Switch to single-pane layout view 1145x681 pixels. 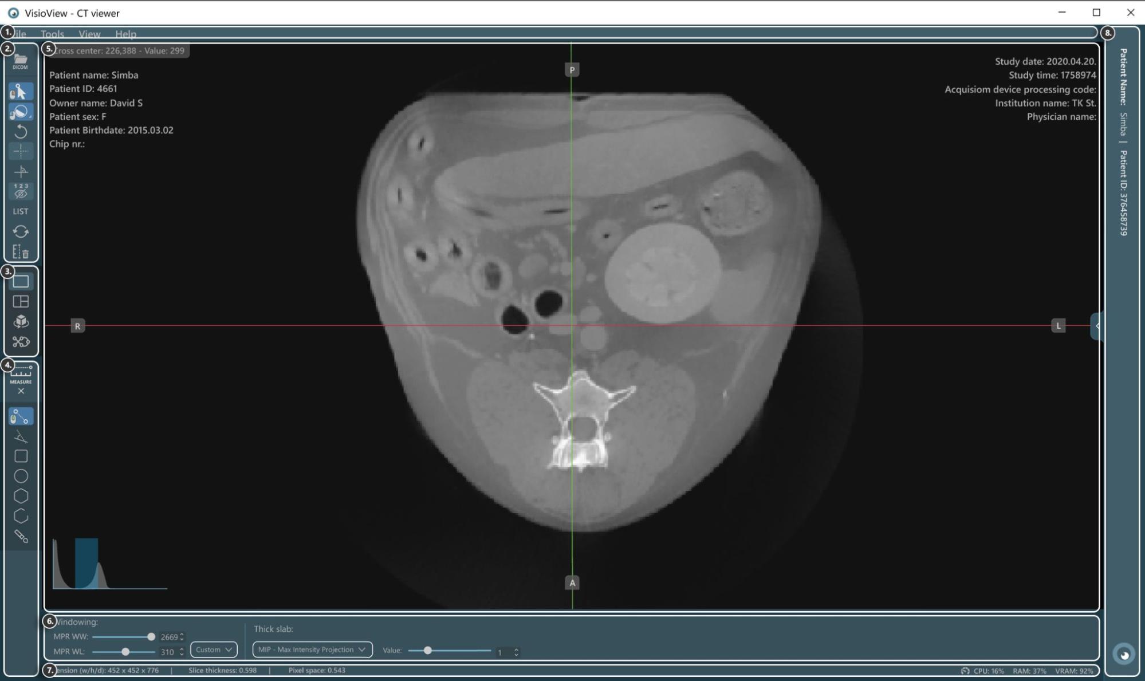coord(21,281)
